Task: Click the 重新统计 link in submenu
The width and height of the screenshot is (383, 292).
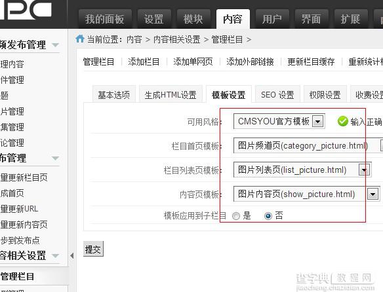Action: pos(366,62)
